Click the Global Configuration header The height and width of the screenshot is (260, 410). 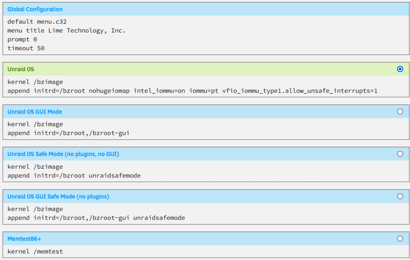click(35, 9)
